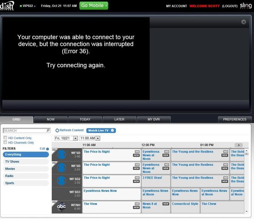The width and height of the screenshot is (254, 221).
Task: Enable the HD Channels Only checkbox
Action: (6, 142)
